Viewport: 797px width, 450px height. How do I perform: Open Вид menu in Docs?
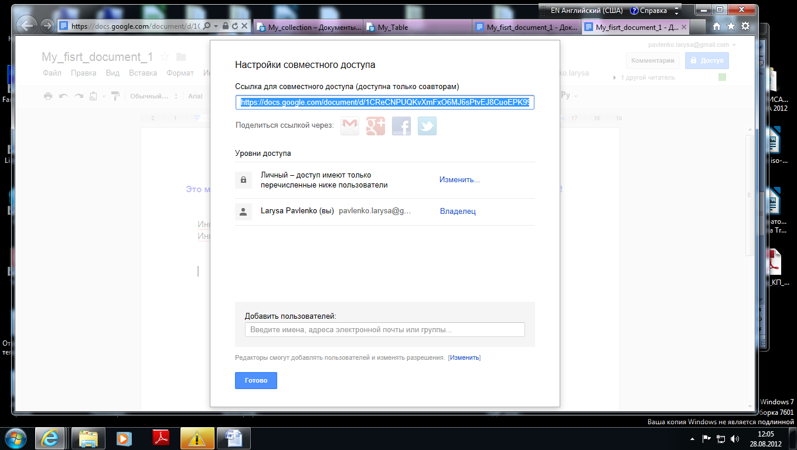pos(113,73)
